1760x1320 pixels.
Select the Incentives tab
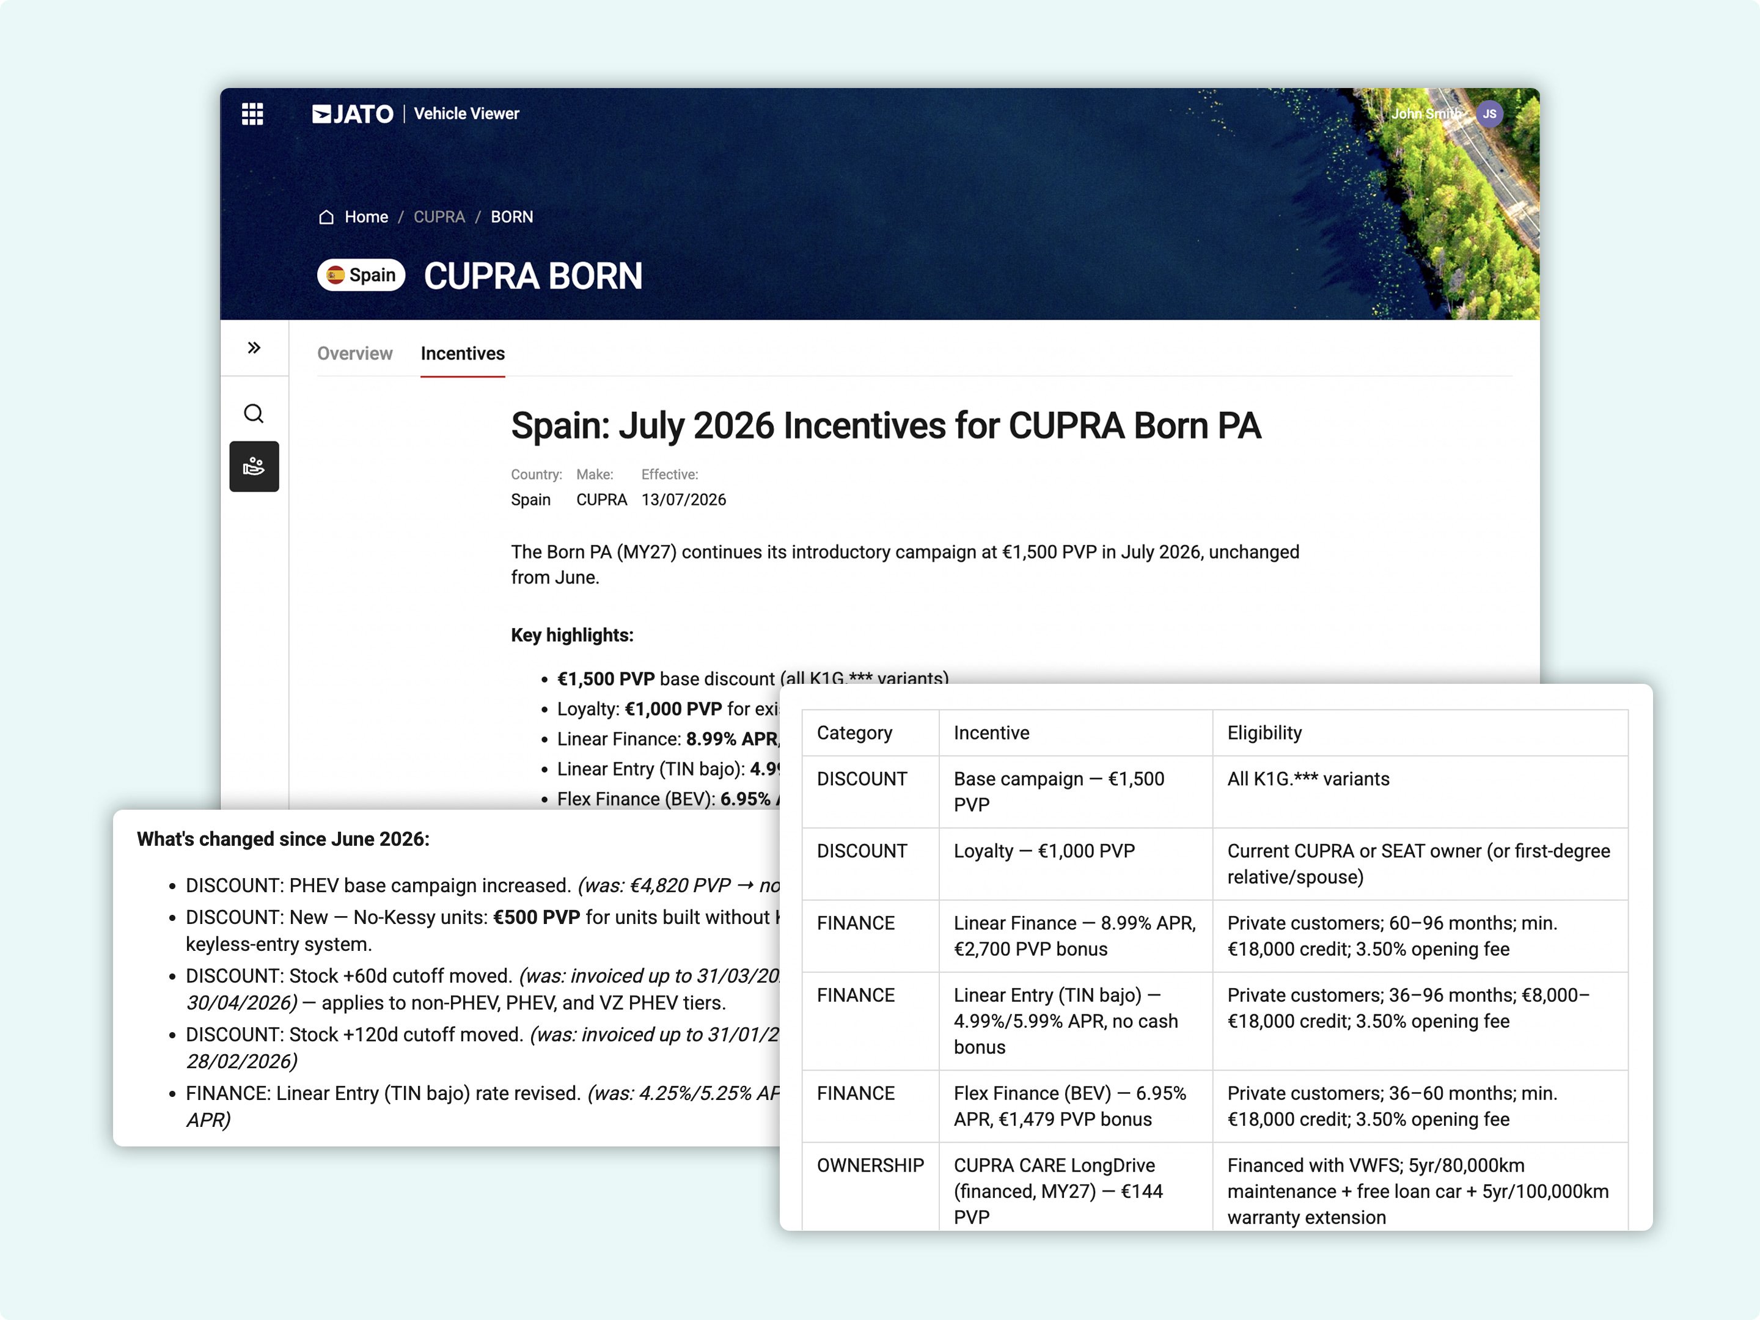[x=462, y=353]
